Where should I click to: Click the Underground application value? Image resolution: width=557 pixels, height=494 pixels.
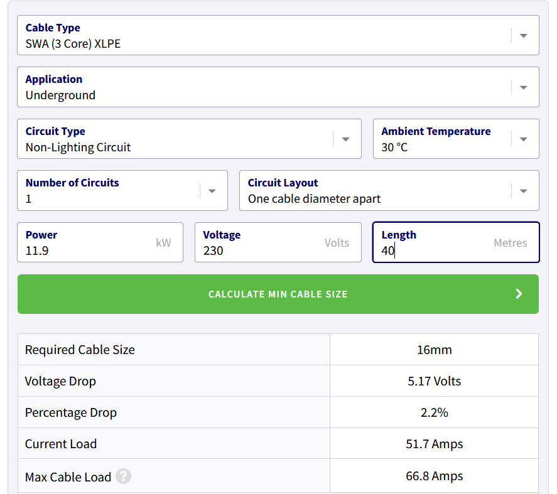point(60,95)
